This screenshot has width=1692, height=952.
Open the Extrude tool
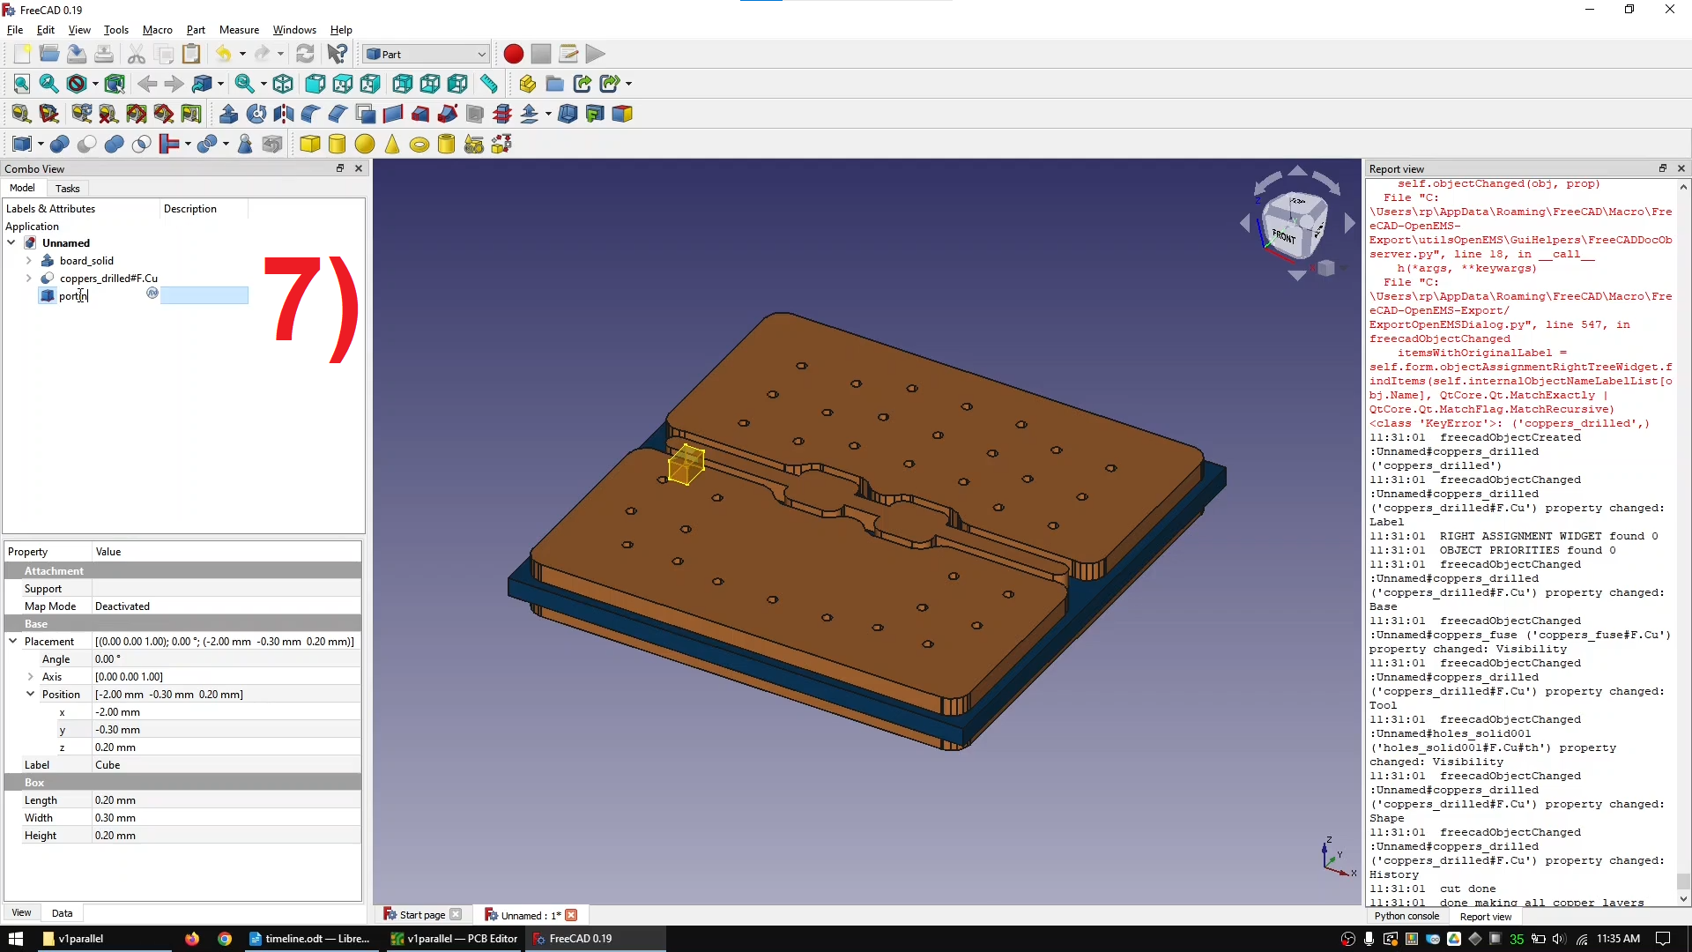pos(228,113)
